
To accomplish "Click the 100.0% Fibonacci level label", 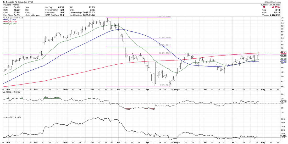I will pos(164,16).
